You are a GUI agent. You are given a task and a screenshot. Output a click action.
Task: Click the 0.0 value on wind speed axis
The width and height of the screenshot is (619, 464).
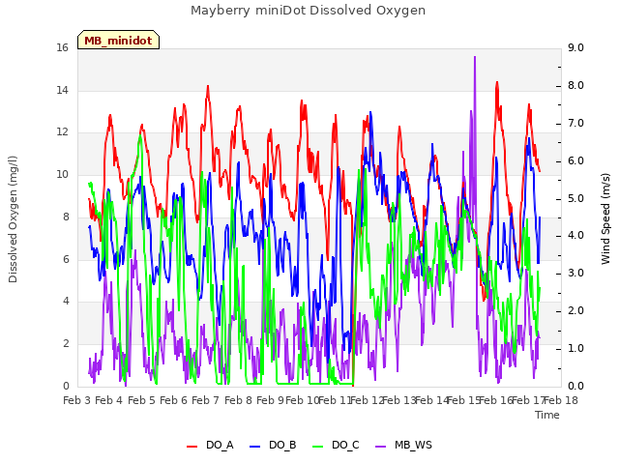(575, 387)
